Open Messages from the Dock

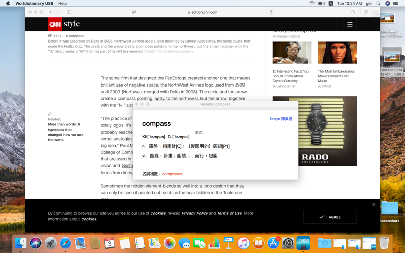[x=184, y=243]
